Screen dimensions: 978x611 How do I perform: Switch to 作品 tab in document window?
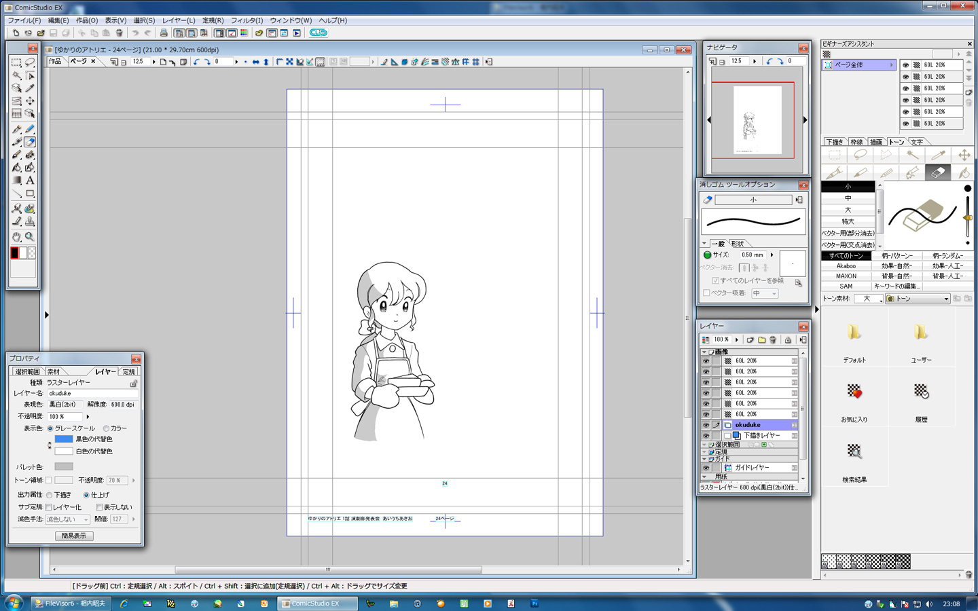(55, 62)
